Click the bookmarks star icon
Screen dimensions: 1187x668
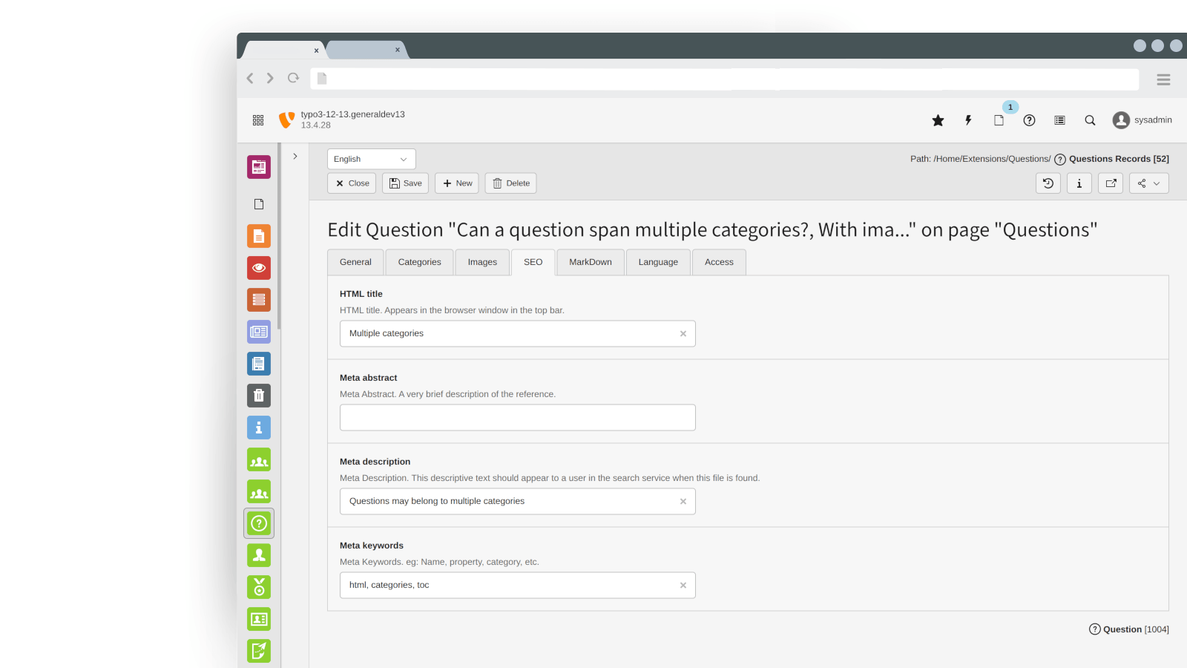click(938, 120)
